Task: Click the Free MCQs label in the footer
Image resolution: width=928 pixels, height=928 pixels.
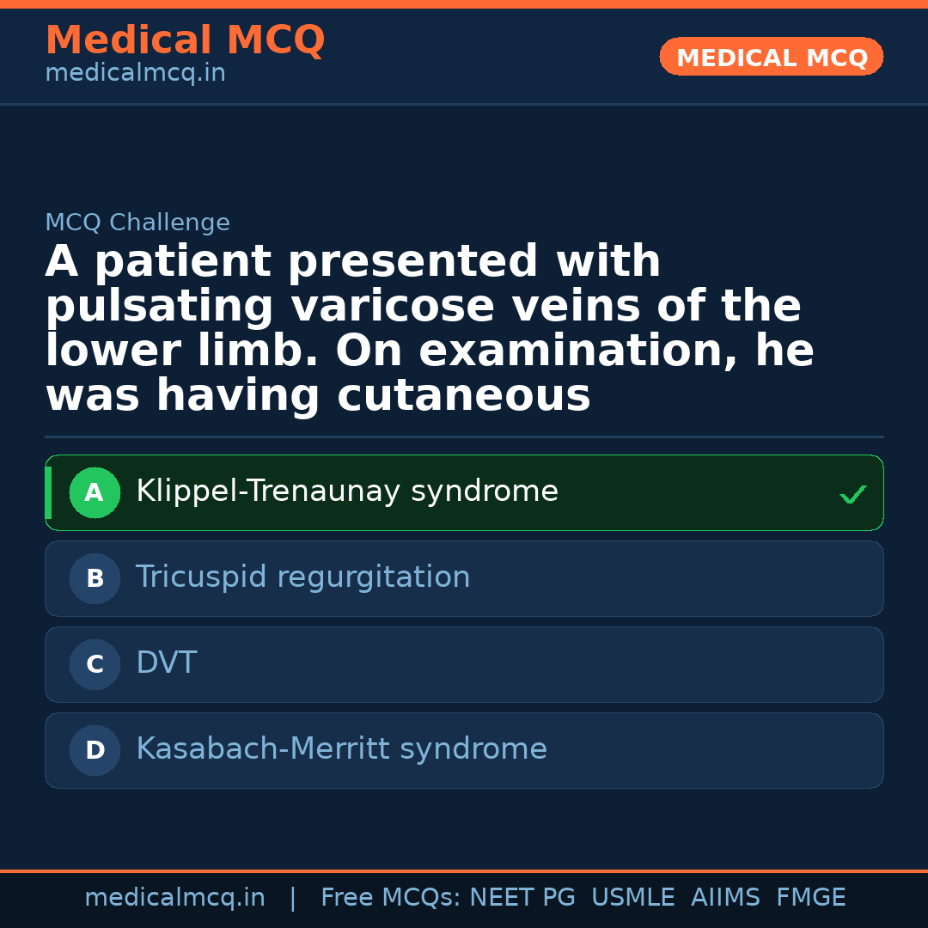Action: pos(390,898)
